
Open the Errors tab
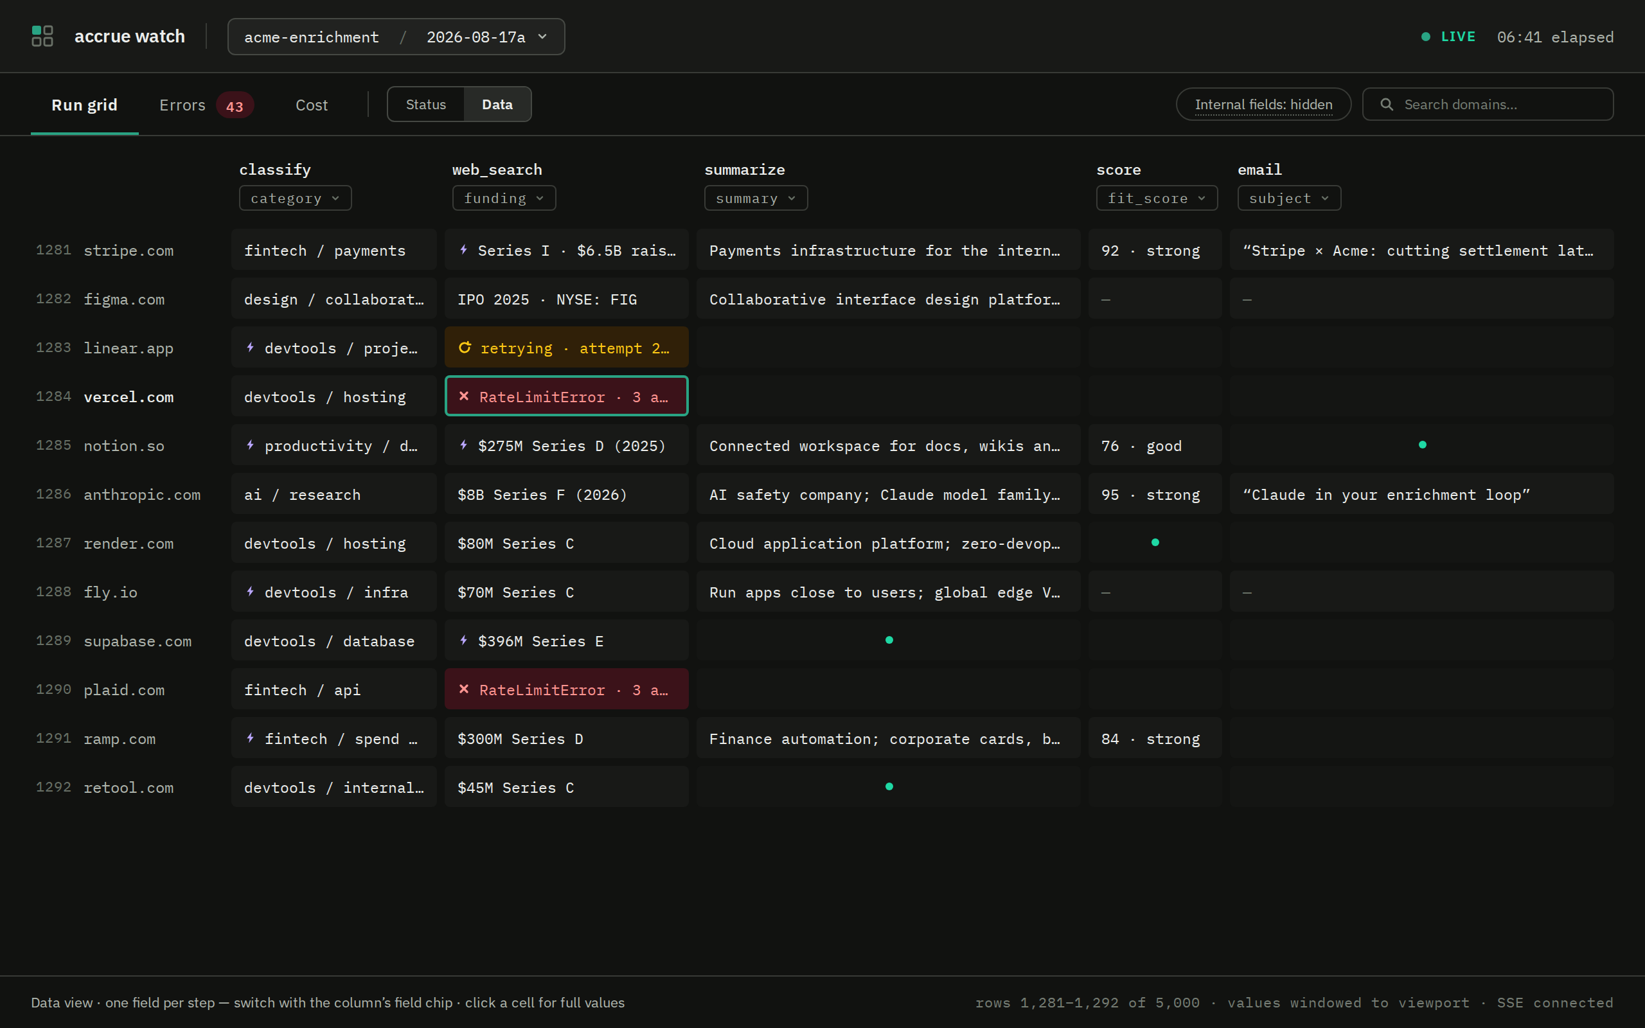tap(207, 105)
